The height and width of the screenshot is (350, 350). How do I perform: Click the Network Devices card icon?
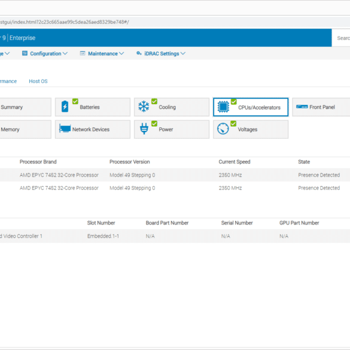(65, 129)
